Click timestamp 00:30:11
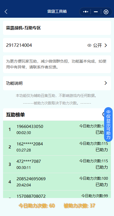 click(x=24, y=168)
